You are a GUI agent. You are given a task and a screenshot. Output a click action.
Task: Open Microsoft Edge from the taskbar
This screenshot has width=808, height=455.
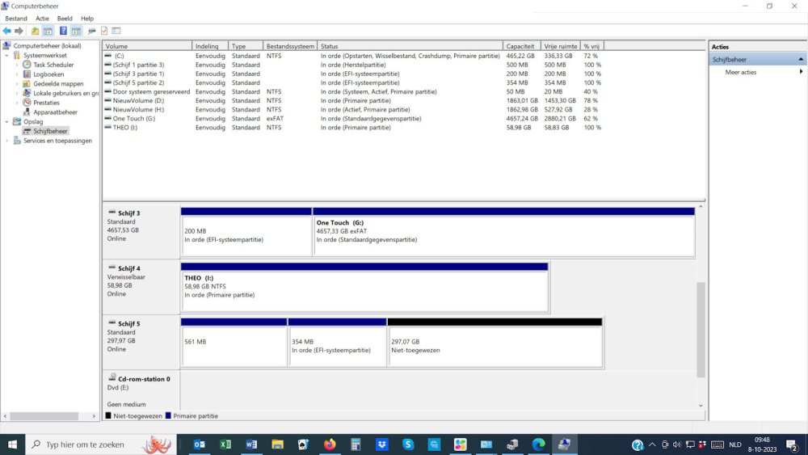coord(538,444)
